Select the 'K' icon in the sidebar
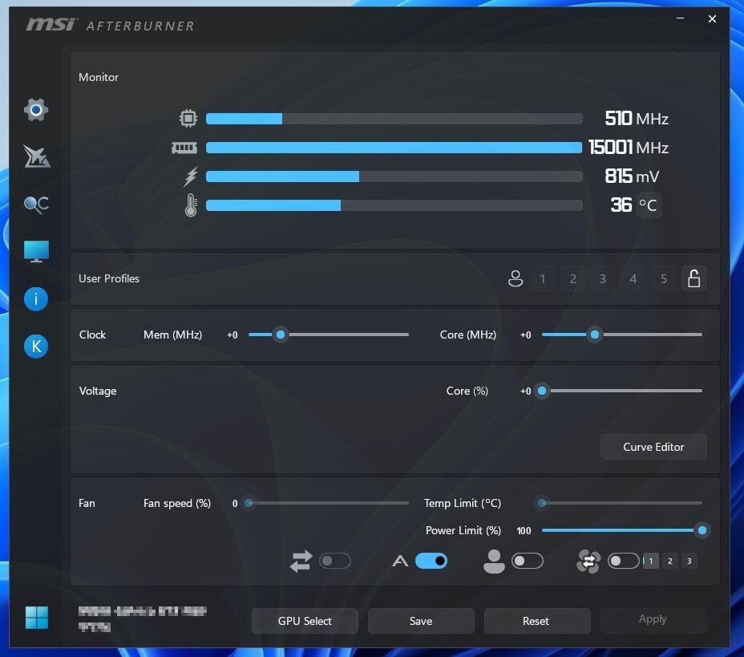The width and height of the screenshot is (744, 657). point(35,346)
